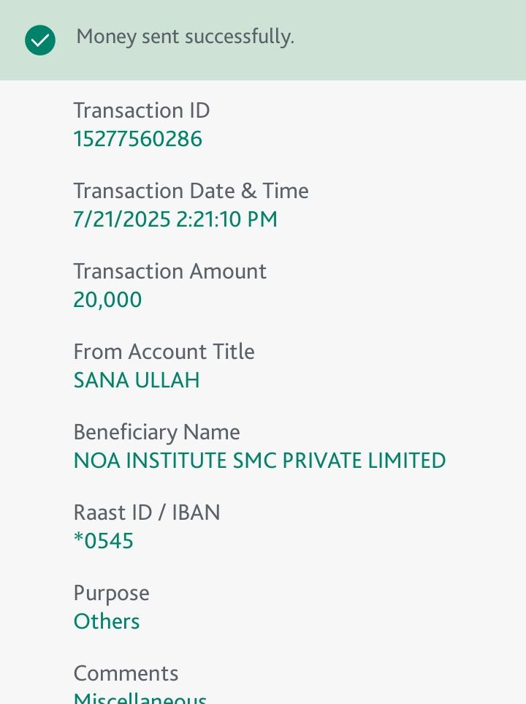Click the Transaction Amount label
This screenshot has width=526, height=704.
pyautogui.click(x=169, y=271)
